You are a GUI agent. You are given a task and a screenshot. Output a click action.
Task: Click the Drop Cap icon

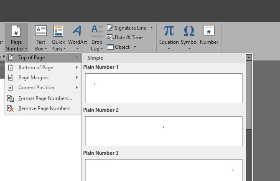97,32
